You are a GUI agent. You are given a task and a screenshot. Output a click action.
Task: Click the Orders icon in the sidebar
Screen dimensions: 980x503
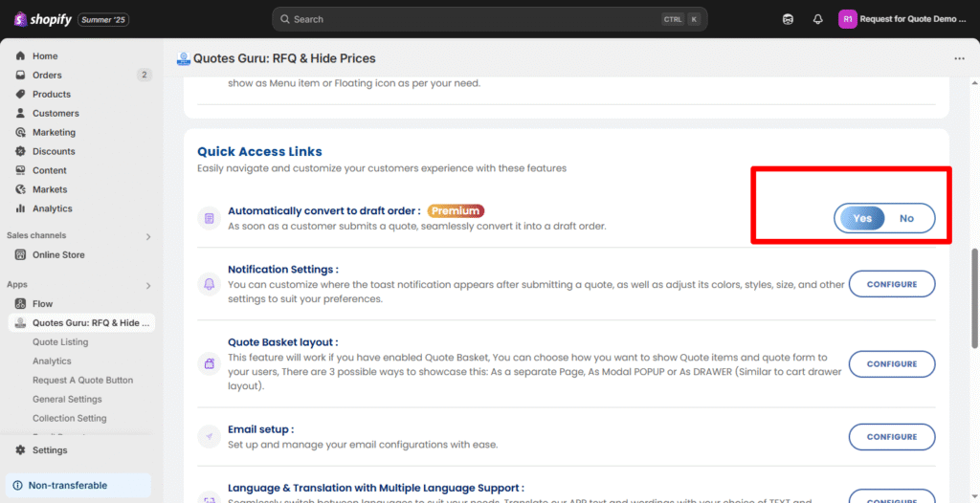[x=21, y=75]
